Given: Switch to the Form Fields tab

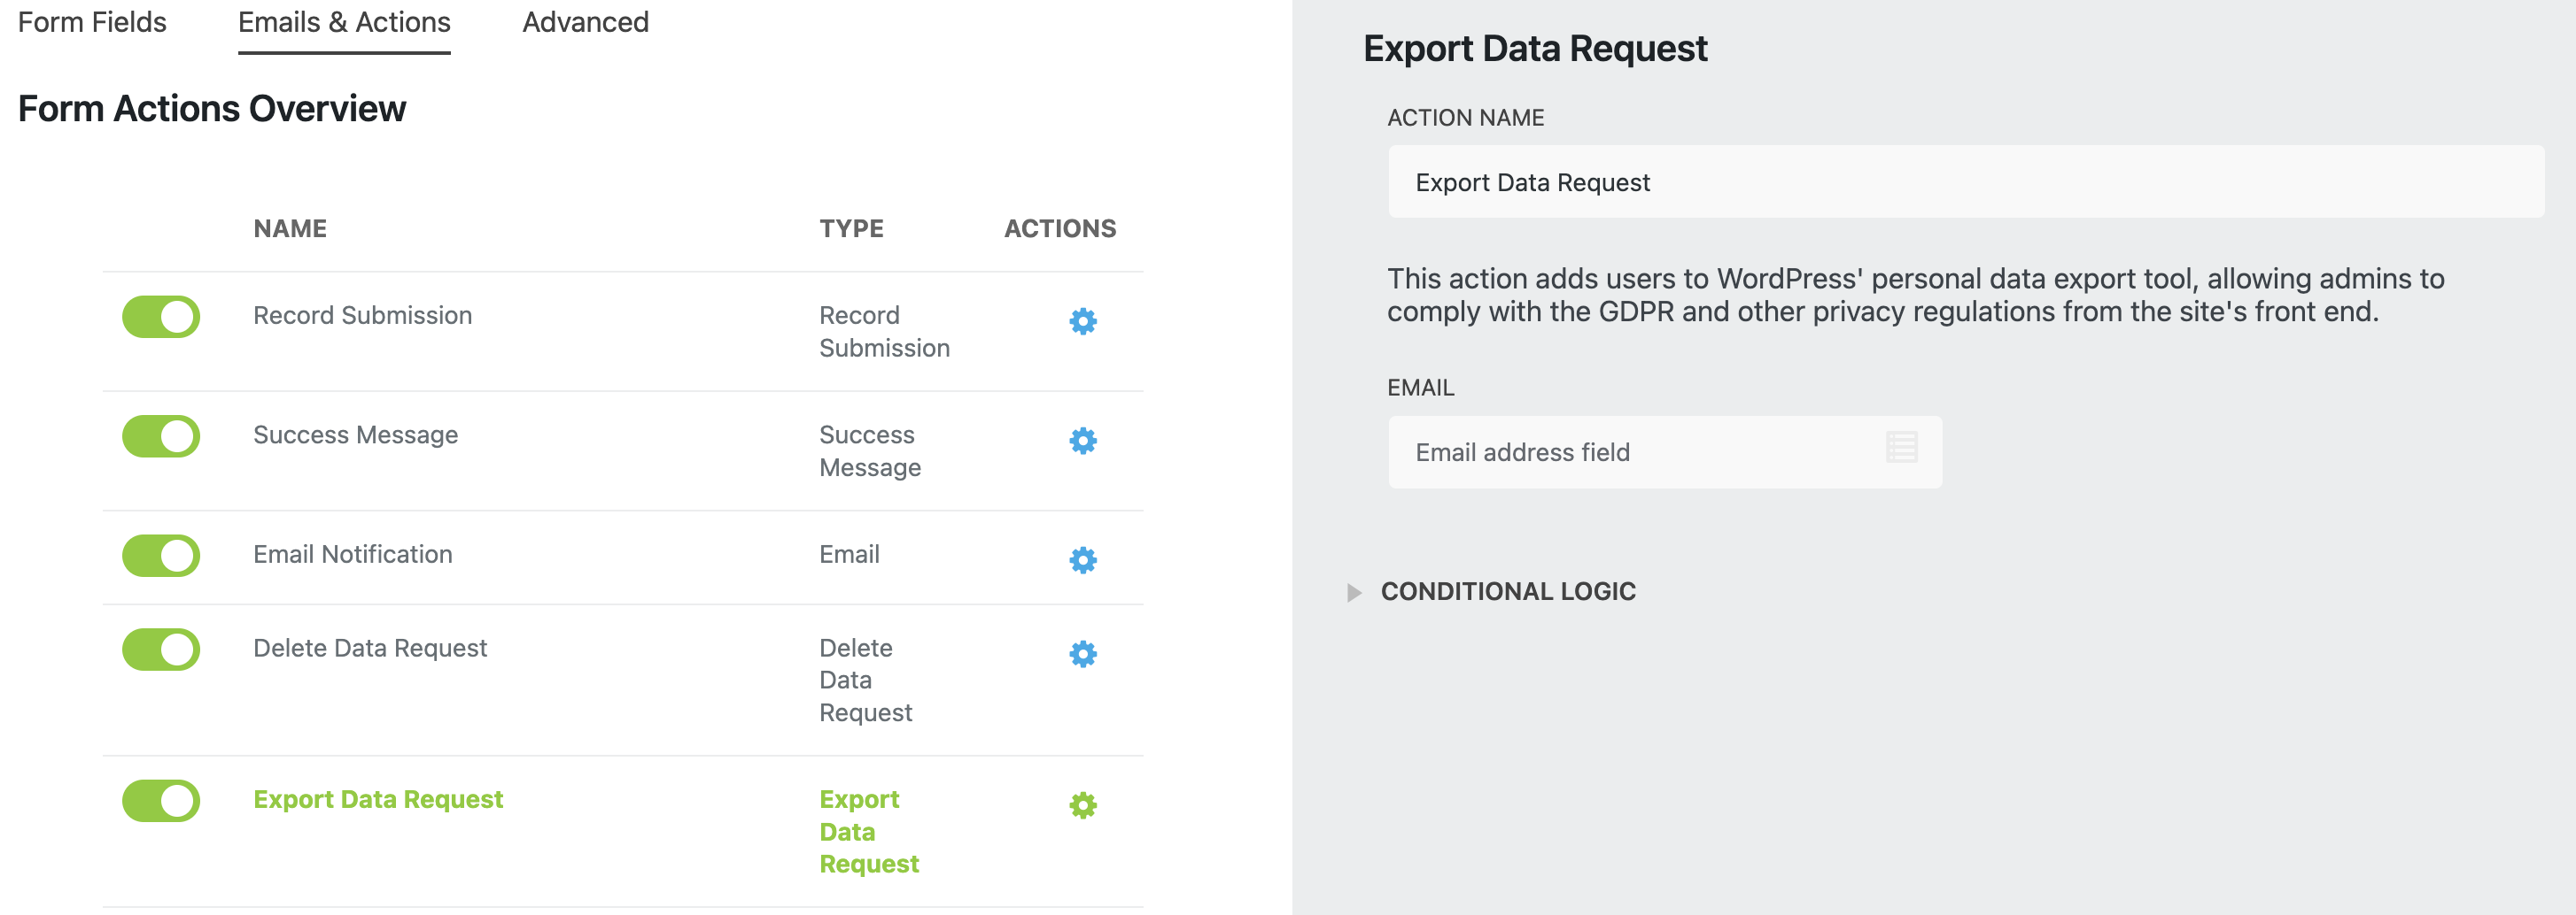Looking at the screenshot, I should pos(92,22).
